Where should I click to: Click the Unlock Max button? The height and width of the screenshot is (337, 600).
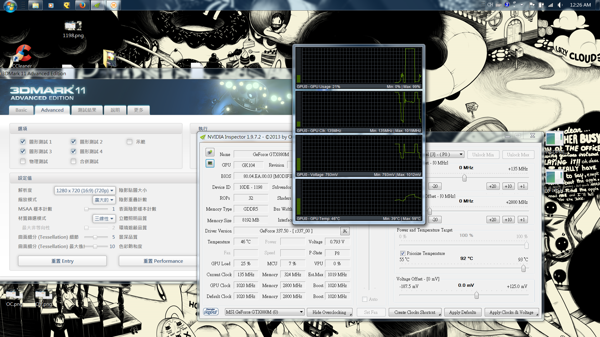518,154
